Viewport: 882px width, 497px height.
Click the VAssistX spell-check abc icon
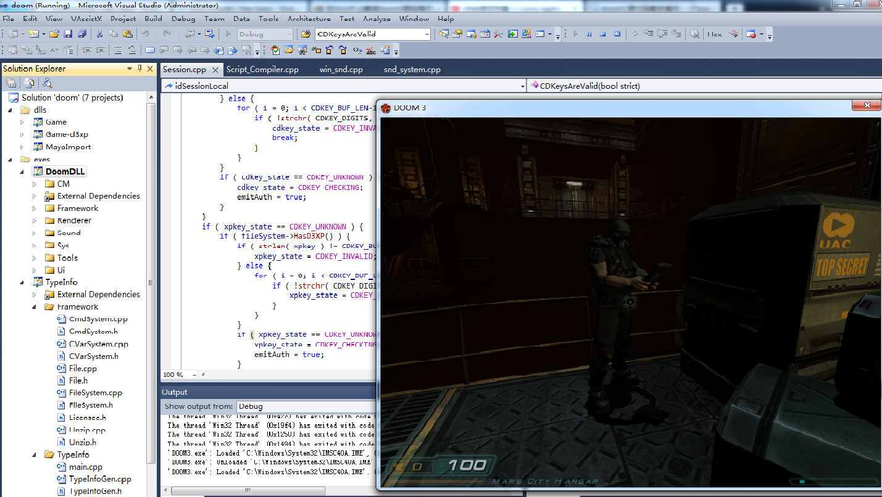(x=370, y=50)
